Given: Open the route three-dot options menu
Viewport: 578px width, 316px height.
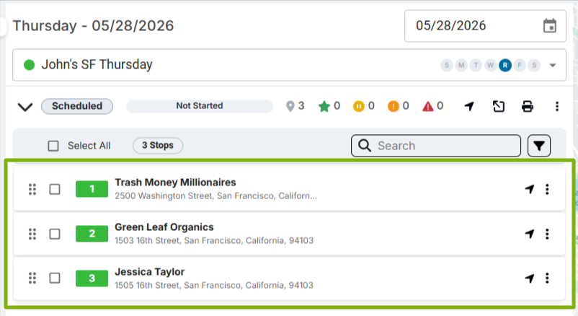Looking at the screenshot, I should 557,106.
